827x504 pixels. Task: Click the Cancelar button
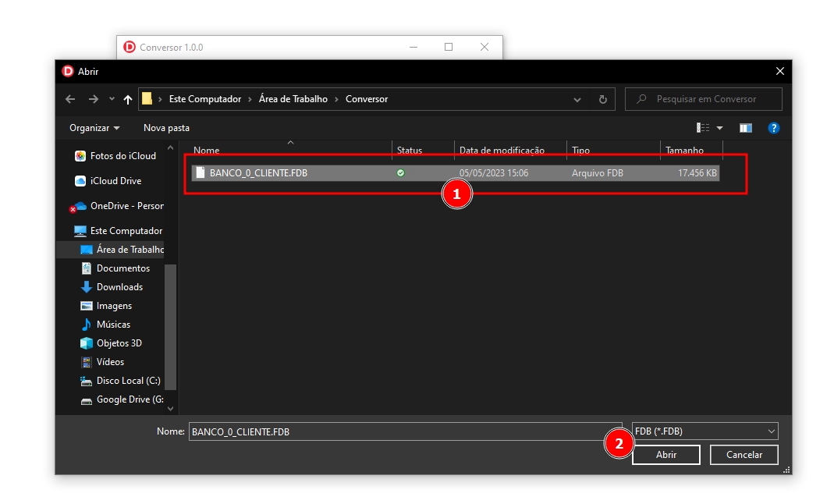point(744,454)
